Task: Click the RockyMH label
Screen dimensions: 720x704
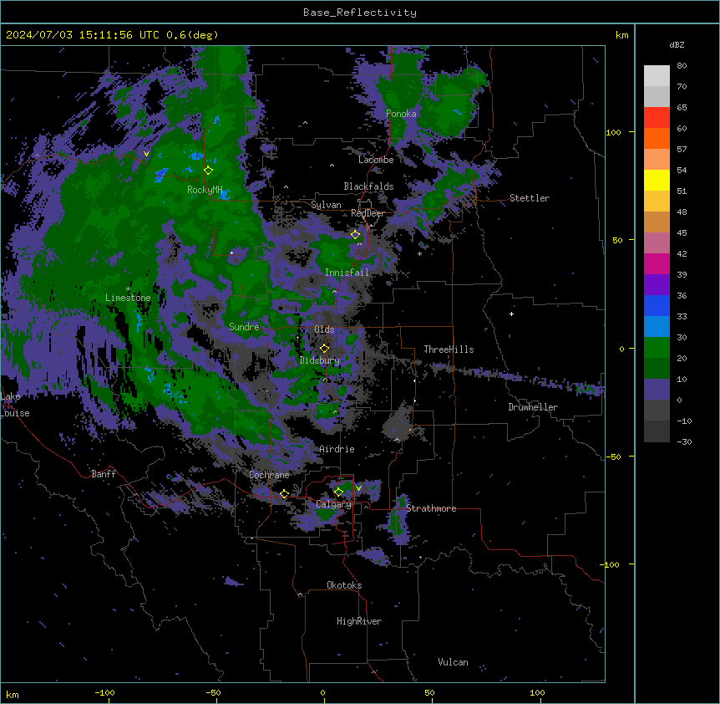Action: point(205,190)
